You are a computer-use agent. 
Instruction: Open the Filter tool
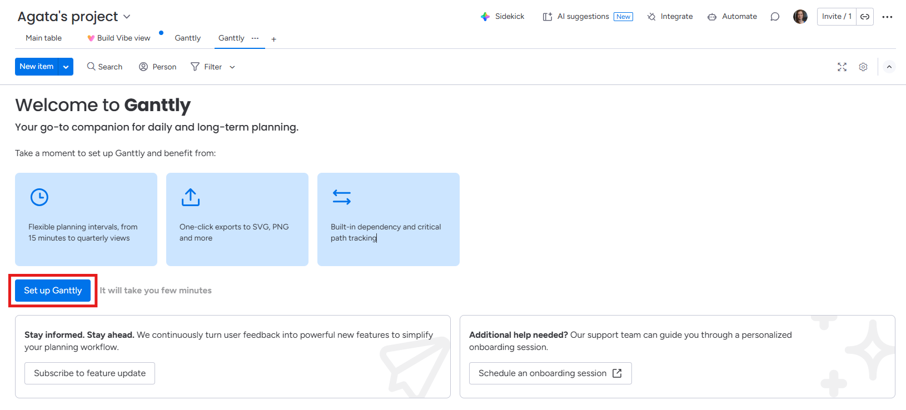[x=206, y=67]
